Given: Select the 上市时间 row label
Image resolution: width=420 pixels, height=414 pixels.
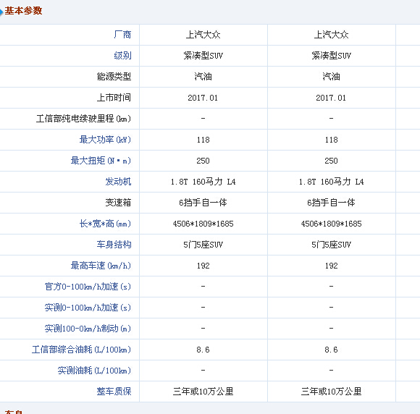Looking at the screenshot, I should [114, 98].
